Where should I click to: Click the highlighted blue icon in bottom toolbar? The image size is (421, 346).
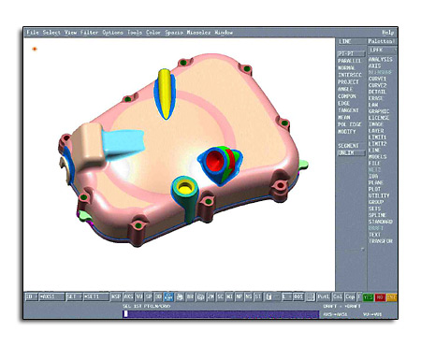coord(168,296)
